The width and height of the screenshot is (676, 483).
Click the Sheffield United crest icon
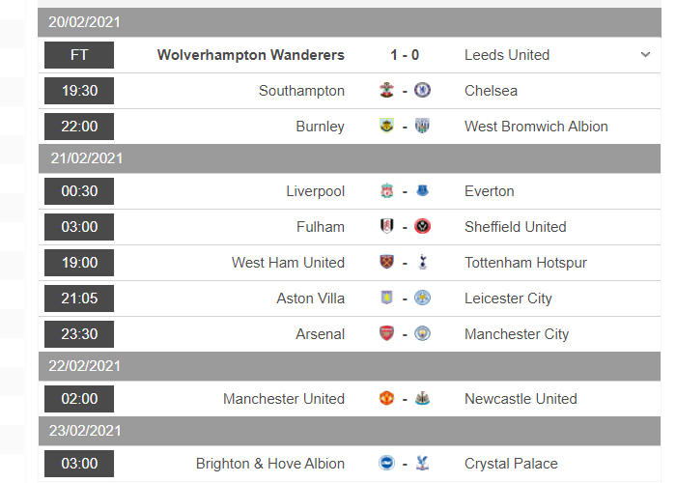(422, 227)
